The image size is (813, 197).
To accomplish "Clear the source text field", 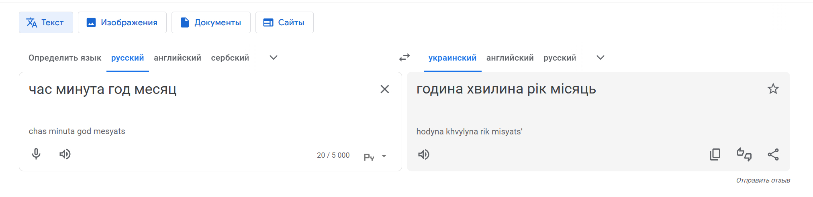I will tap(384, 89).
